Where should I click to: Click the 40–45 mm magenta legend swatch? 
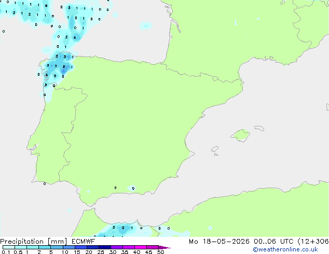[x=141, y=247]
